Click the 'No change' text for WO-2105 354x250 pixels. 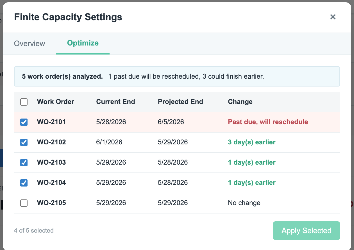pos(244,203)
